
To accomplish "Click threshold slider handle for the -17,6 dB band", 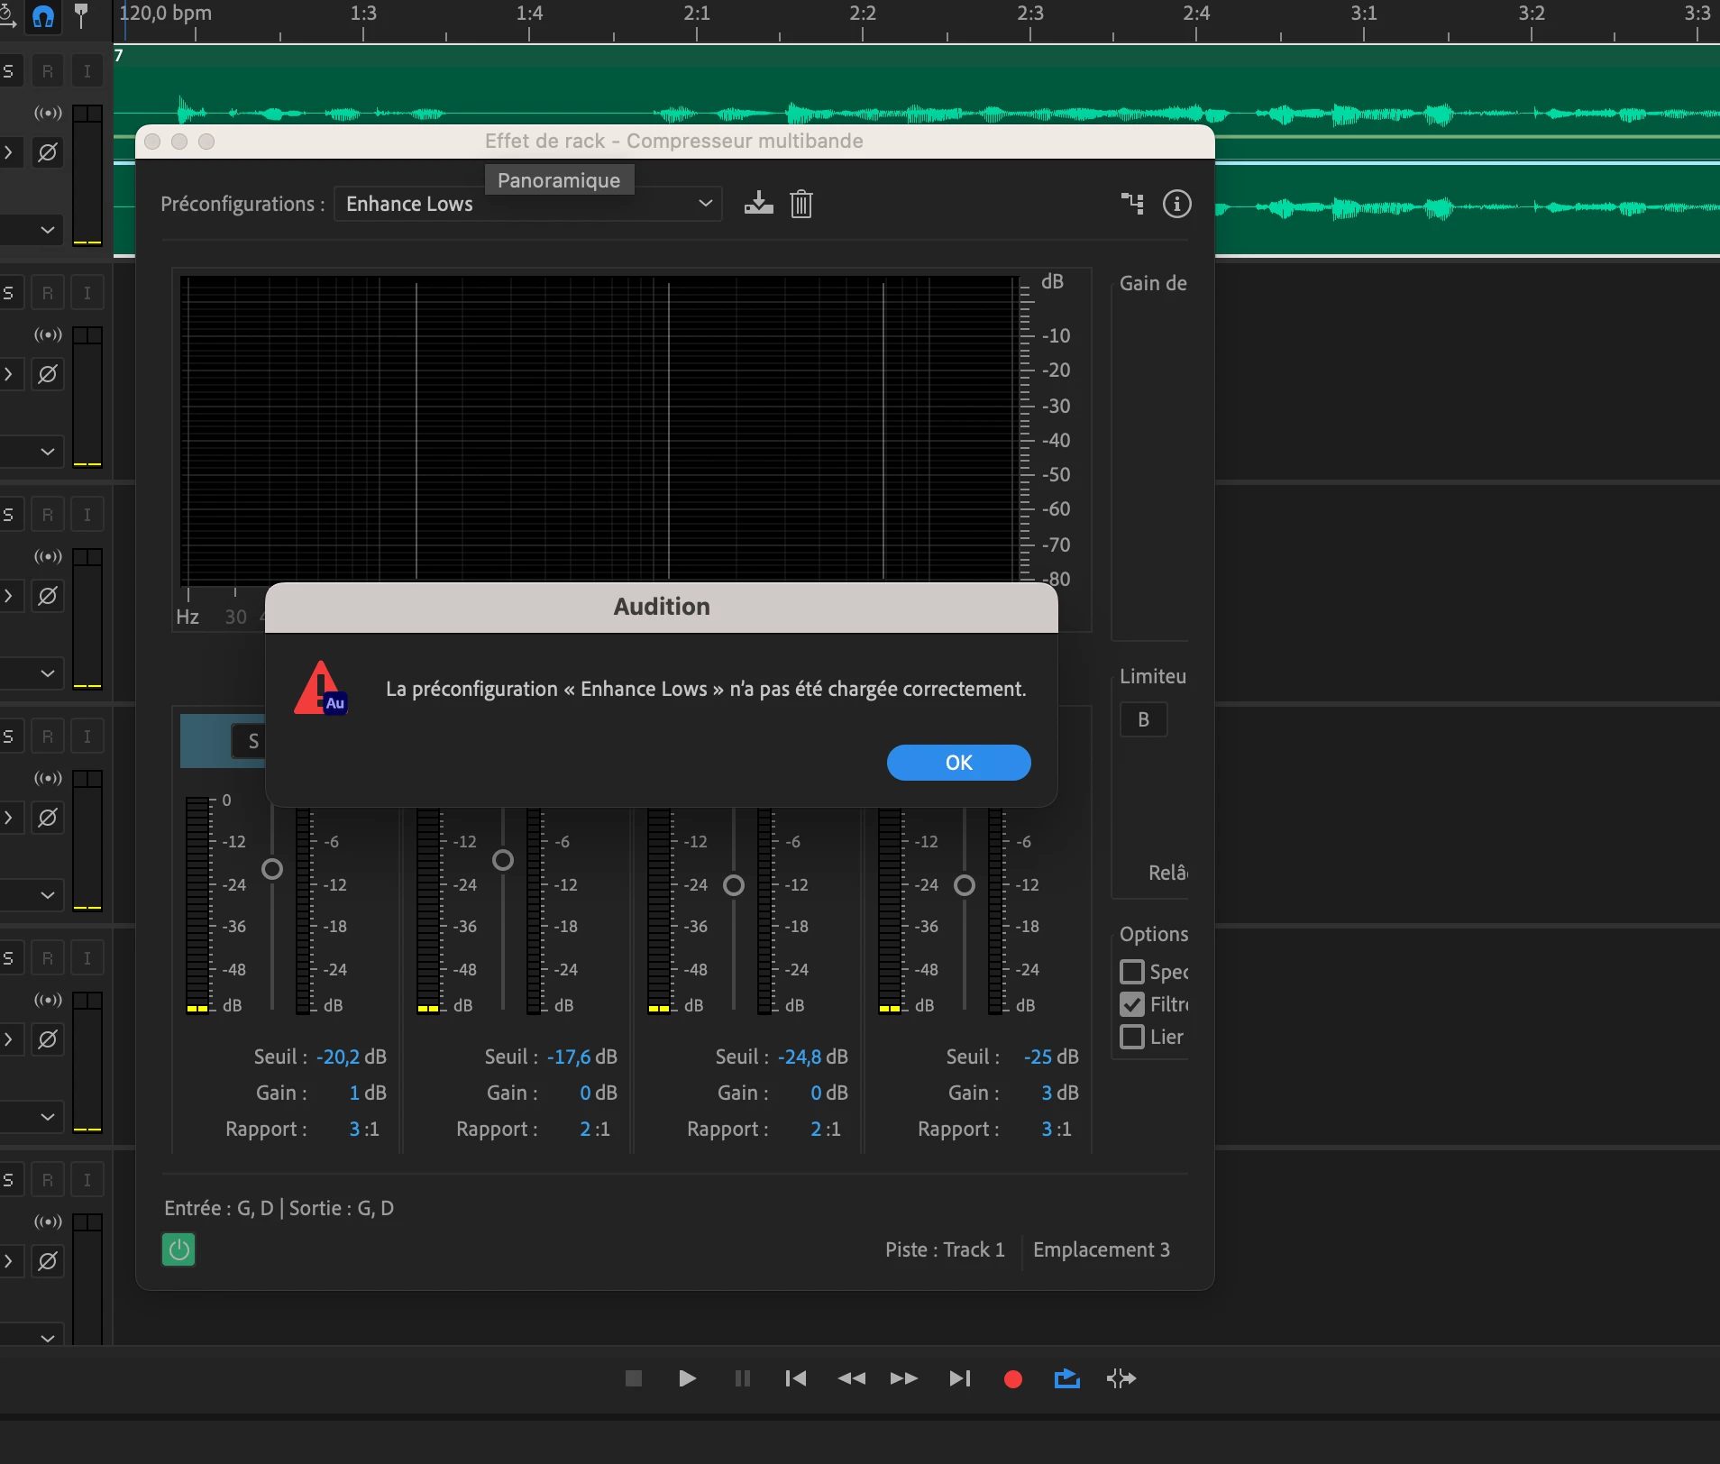I will 503,860.
